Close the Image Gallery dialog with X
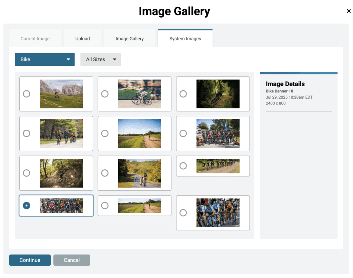The height and width of the screenshot is (278, 353). 349,11
